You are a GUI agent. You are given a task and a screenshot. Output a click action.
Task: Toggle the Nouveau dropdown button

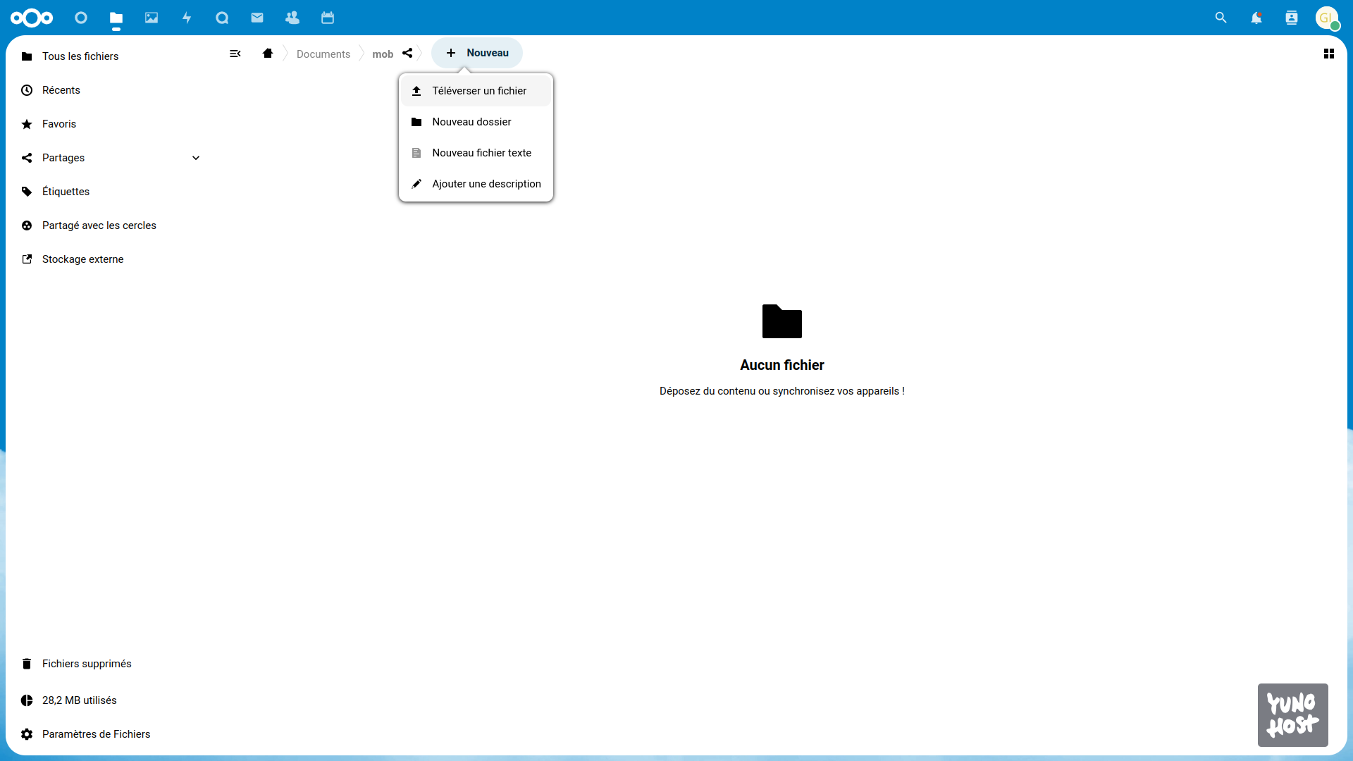[x=477, y=53]
